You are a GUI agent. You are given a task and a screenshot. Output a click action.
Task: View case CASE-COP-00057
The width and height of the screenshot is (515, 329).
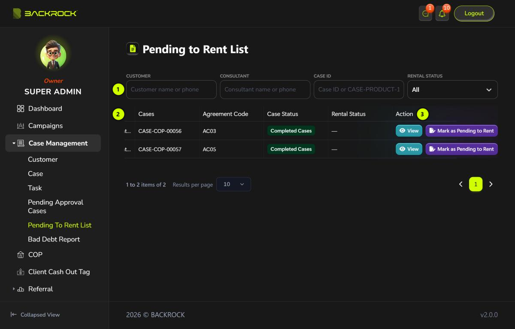(x=409, y=149)
